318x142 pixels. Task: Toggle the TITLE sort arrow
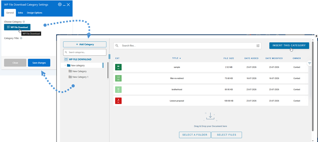(180, 58)
